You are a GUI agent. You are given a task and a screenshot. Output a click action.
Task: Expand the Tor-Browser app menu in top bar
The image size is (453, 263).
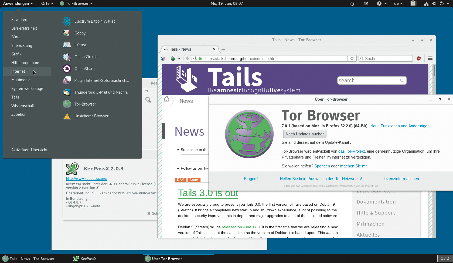(76, 3)
